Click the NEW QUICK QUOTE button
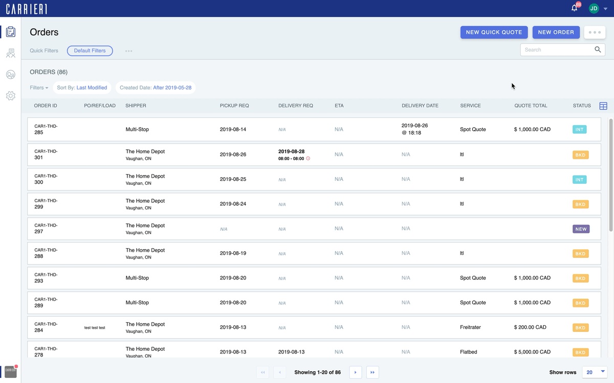This screenshot has height=383, width=614. 494,32
